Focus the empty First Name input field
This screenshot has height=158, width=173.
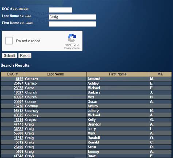(x=72, y=24)
